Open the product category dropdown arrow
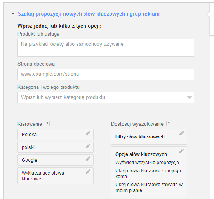 pyautogui.click(x=190, y=97)
